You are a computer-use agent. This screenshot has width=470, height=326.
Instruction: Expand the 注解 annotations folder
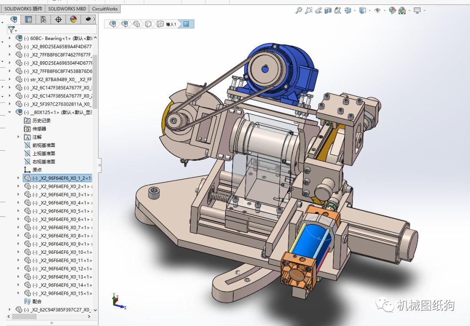coord(18,137)
